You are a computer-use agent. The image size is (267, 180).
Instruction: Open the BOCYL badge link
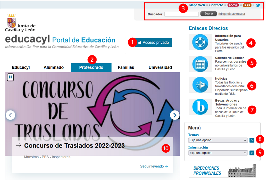pos(233,5)
